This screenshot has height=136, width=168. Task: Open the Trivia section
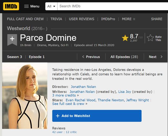[56, 19]
